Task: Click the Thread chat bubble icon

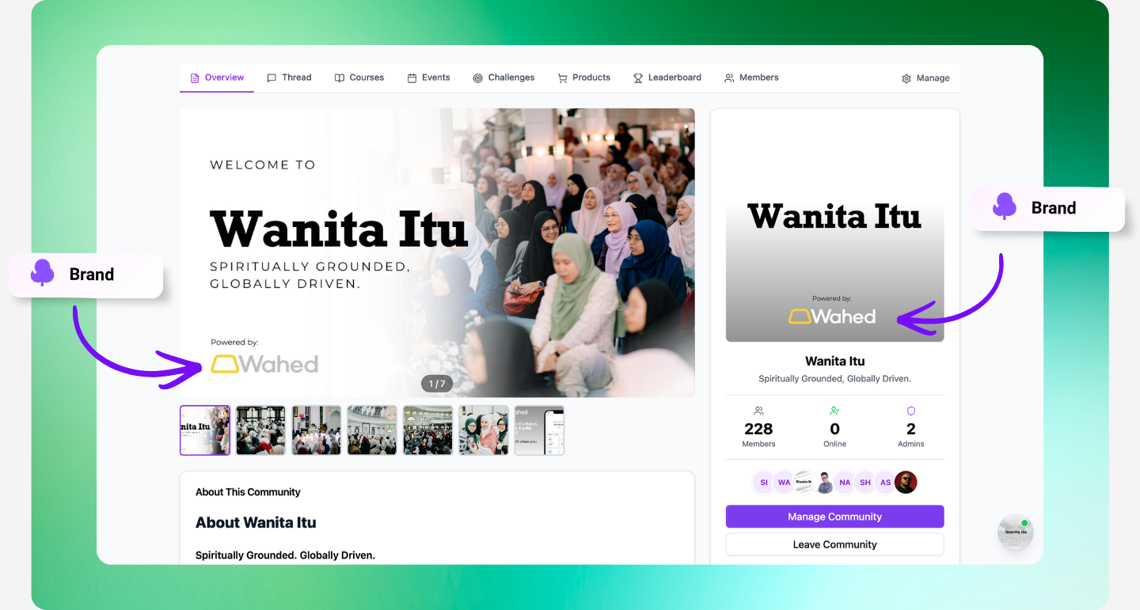Action: pos(272,78)
